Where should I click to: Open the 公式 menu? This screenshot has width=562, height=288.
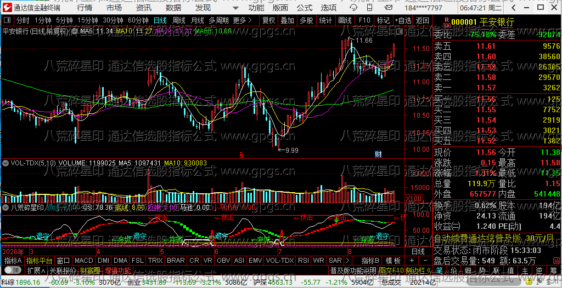click(305, 8)
